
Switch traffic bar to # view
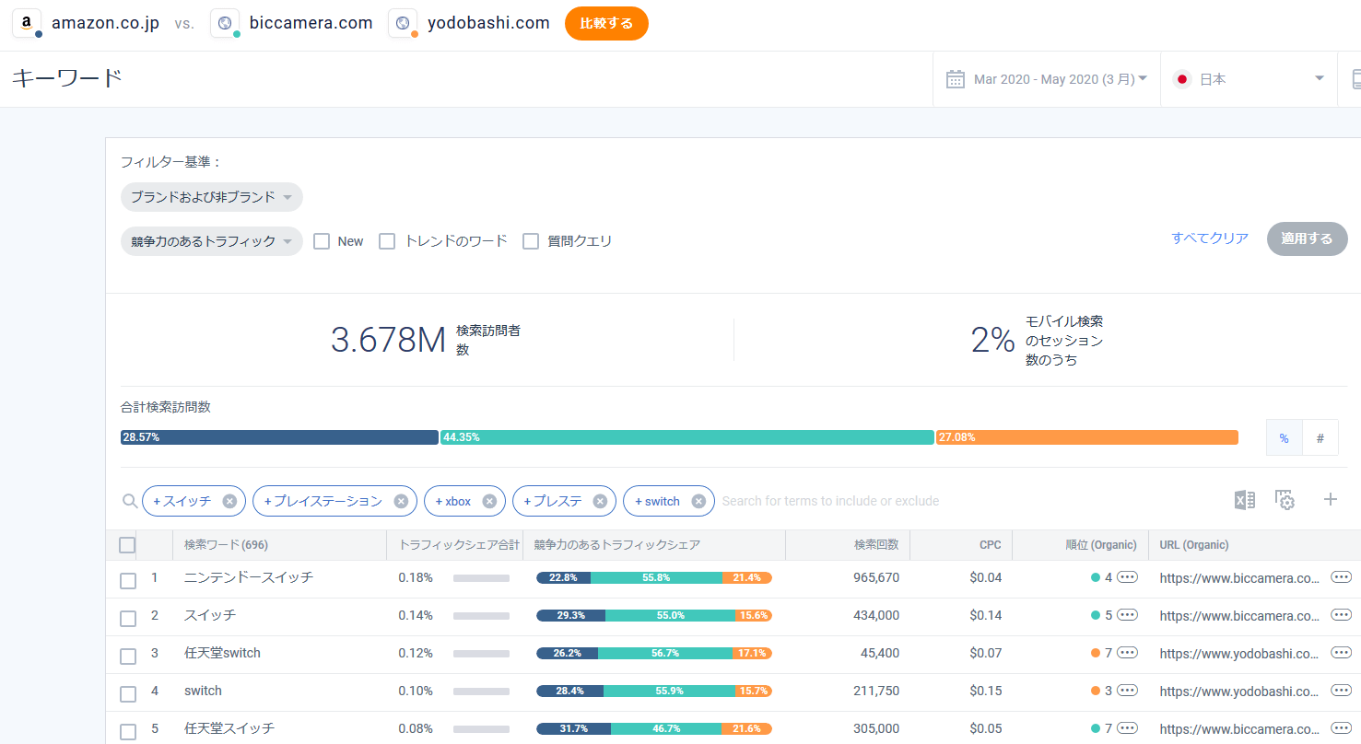coord(1320,438)
